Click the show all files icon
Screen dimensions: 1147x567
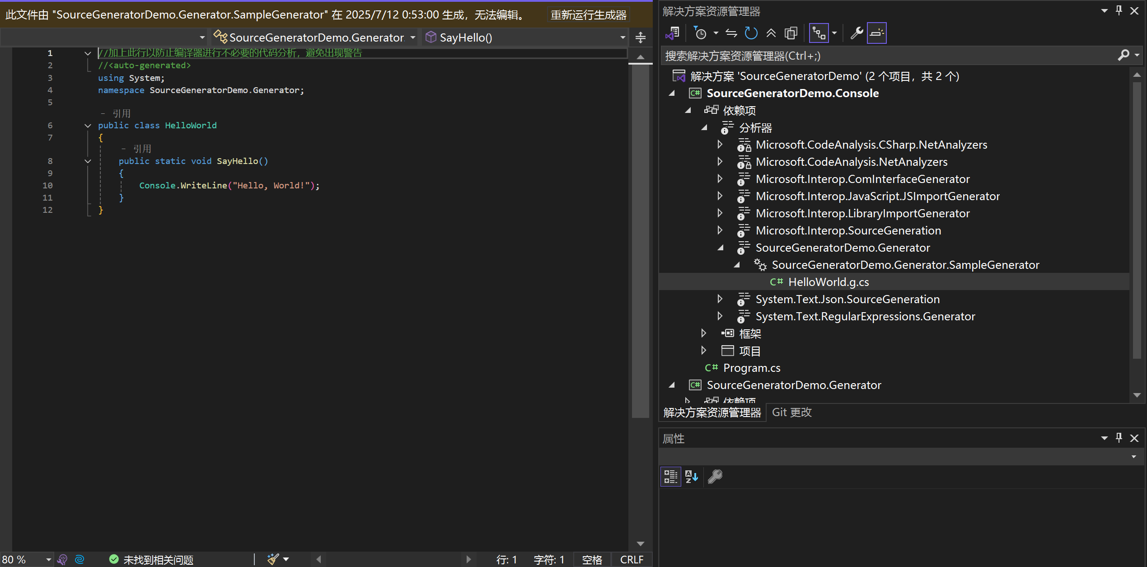pos(791,33)
